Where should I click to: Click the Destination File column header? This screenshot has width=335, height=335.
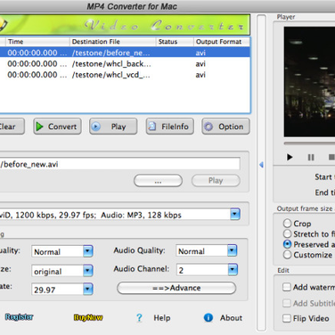coord(113,42)
